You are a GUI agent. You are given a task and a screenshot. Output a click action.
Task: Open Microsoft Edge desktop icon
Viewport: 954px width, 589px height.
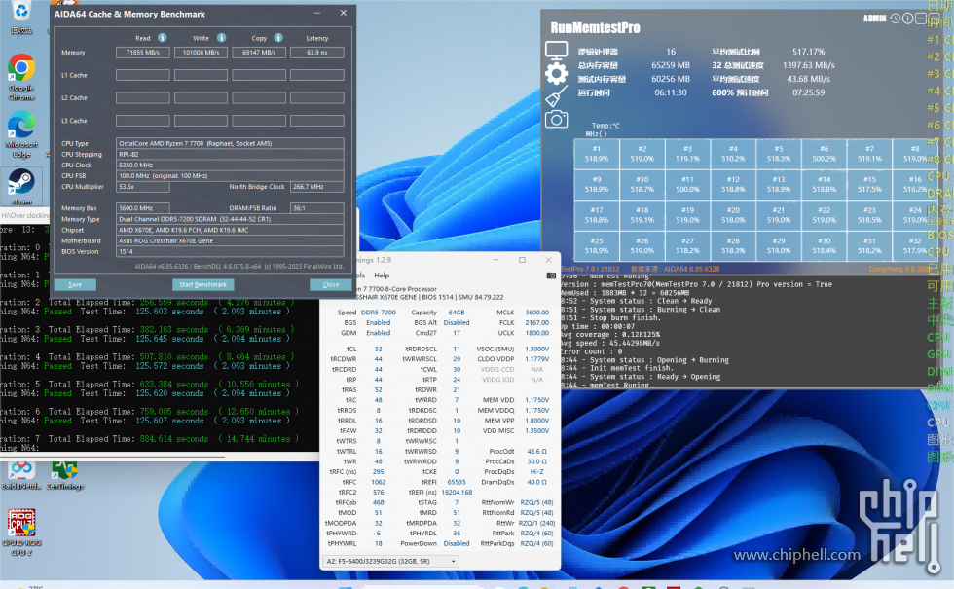click(x=21, y=135)
